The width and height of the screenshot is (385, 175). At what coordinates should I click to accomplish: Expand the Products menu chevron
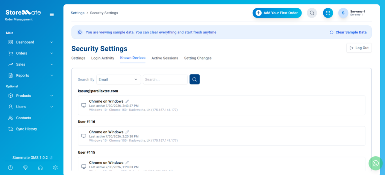point(52,96)
